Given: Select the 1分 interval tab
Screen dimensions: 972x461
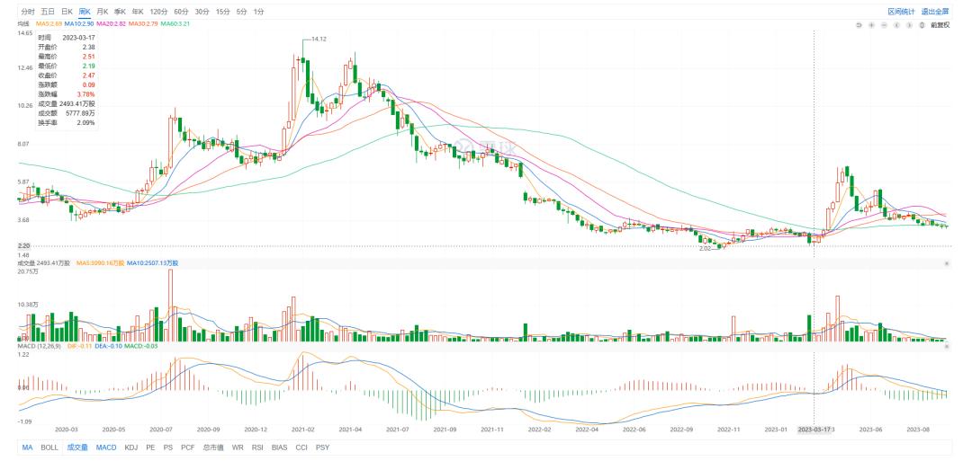Looking at the screenshot, I should [x=258, y=12].
